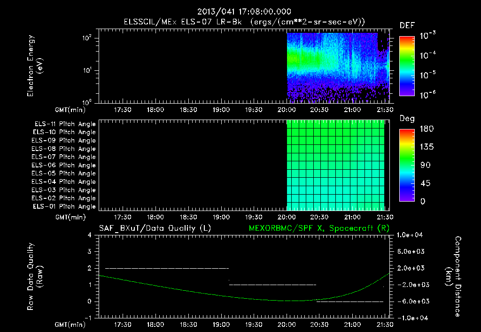The image size is (481, 332).
Task: Select the ELS-08 Pitch Angle row label
Action: pos(63,149)
